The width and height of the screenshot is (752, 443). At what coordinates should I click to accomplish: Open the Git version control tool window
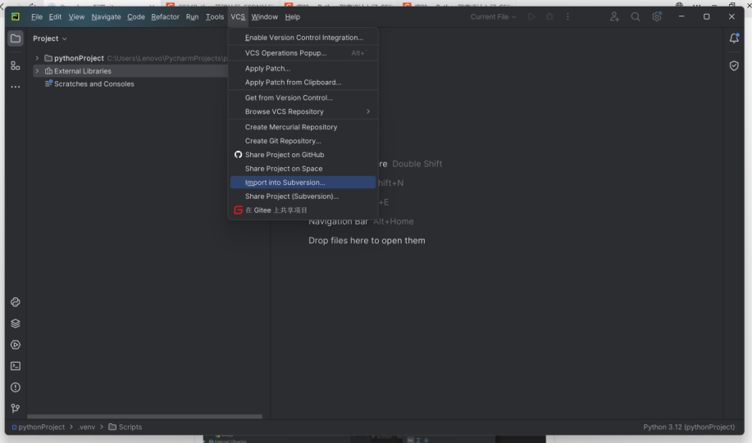(x=16, y=409)
